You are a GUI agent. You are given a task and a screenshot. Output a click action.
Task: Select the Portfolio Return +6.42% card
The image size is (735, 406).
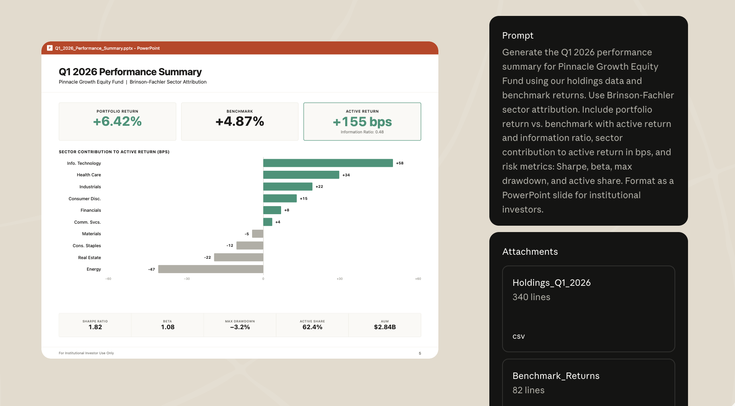[117, 121]
